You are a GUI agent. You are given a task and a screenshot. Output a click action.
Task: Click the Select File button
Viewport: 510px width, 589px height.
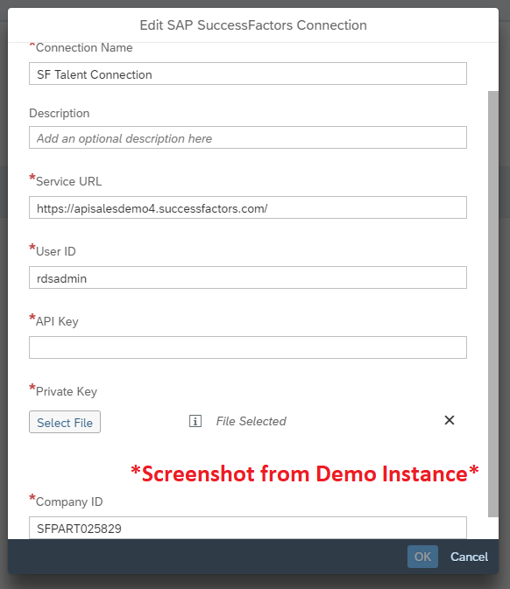point(65,422)
